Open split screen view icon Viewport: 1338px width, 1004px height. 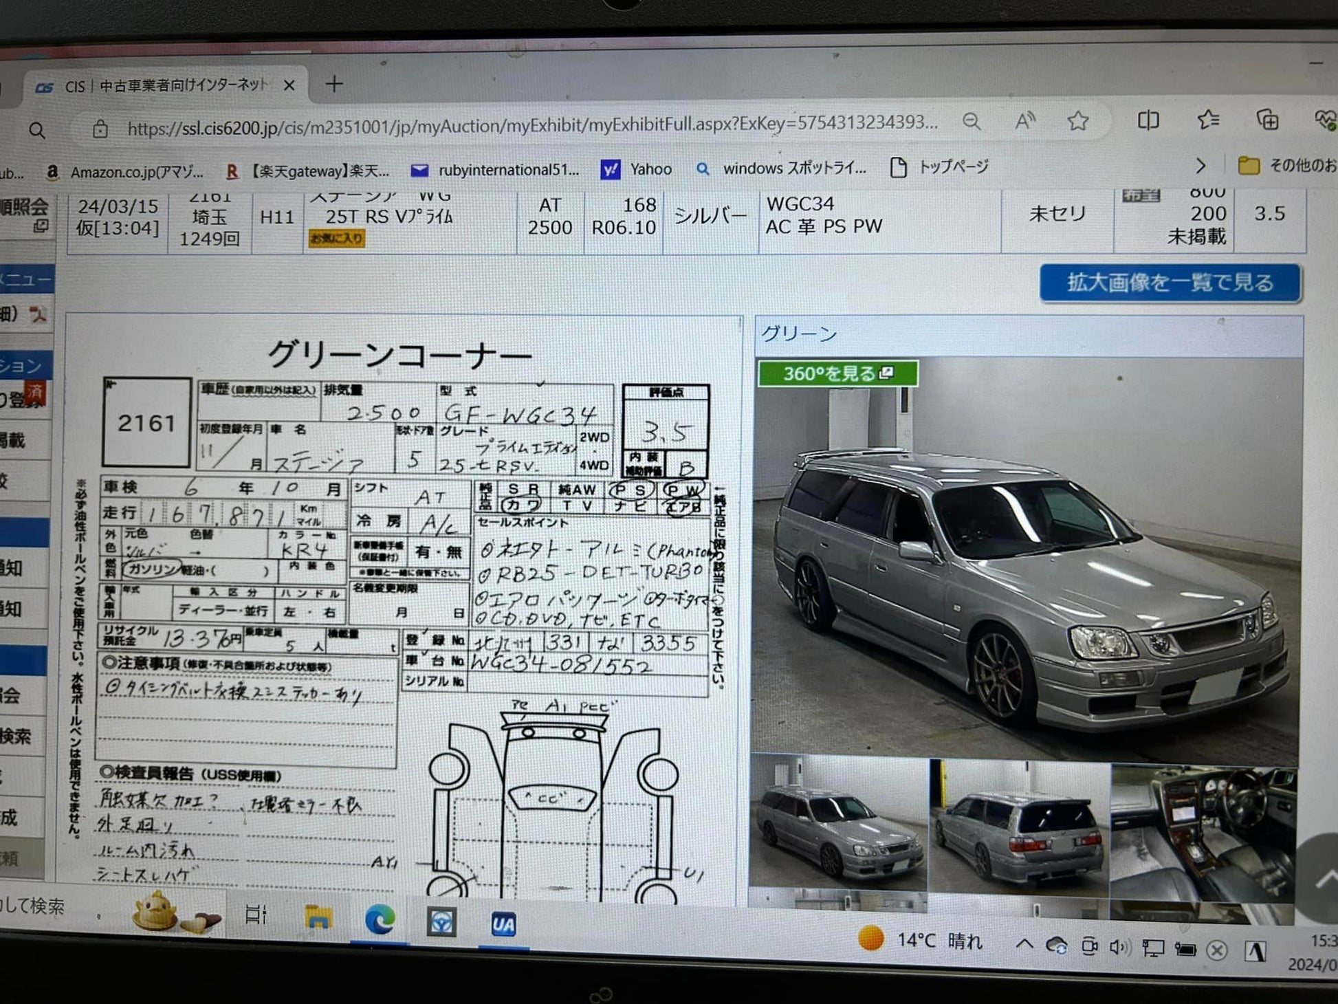tap(1148, 121)
